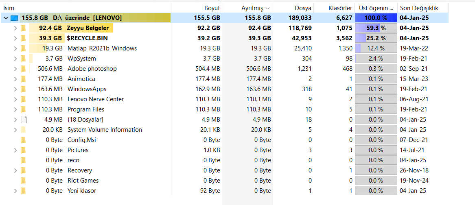This screenshot has width=475, height=205.
Task: Click the folder icon for Riot Games
Action: point(24,181)
